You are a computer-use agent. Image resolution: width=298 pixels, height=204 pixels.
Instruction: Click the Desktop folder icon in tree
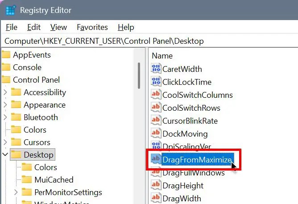(x=16, y=154)
